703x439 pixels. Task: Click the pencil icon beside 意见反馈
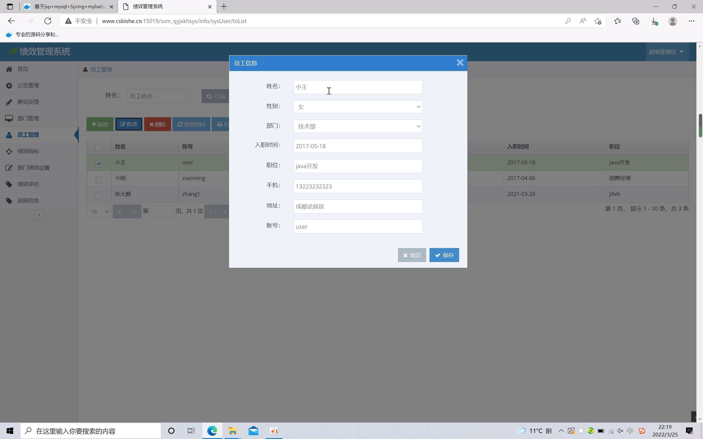pyautogui.click(x=9, y=102)
